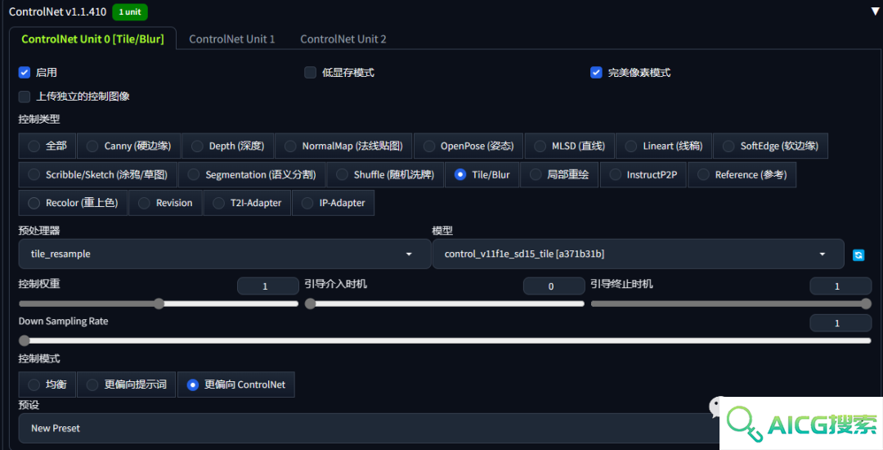Image resolution: width=883 pixels, height=450 pixels.
Task: Select the InstructP2P control type
Action: tap(643, 174)
